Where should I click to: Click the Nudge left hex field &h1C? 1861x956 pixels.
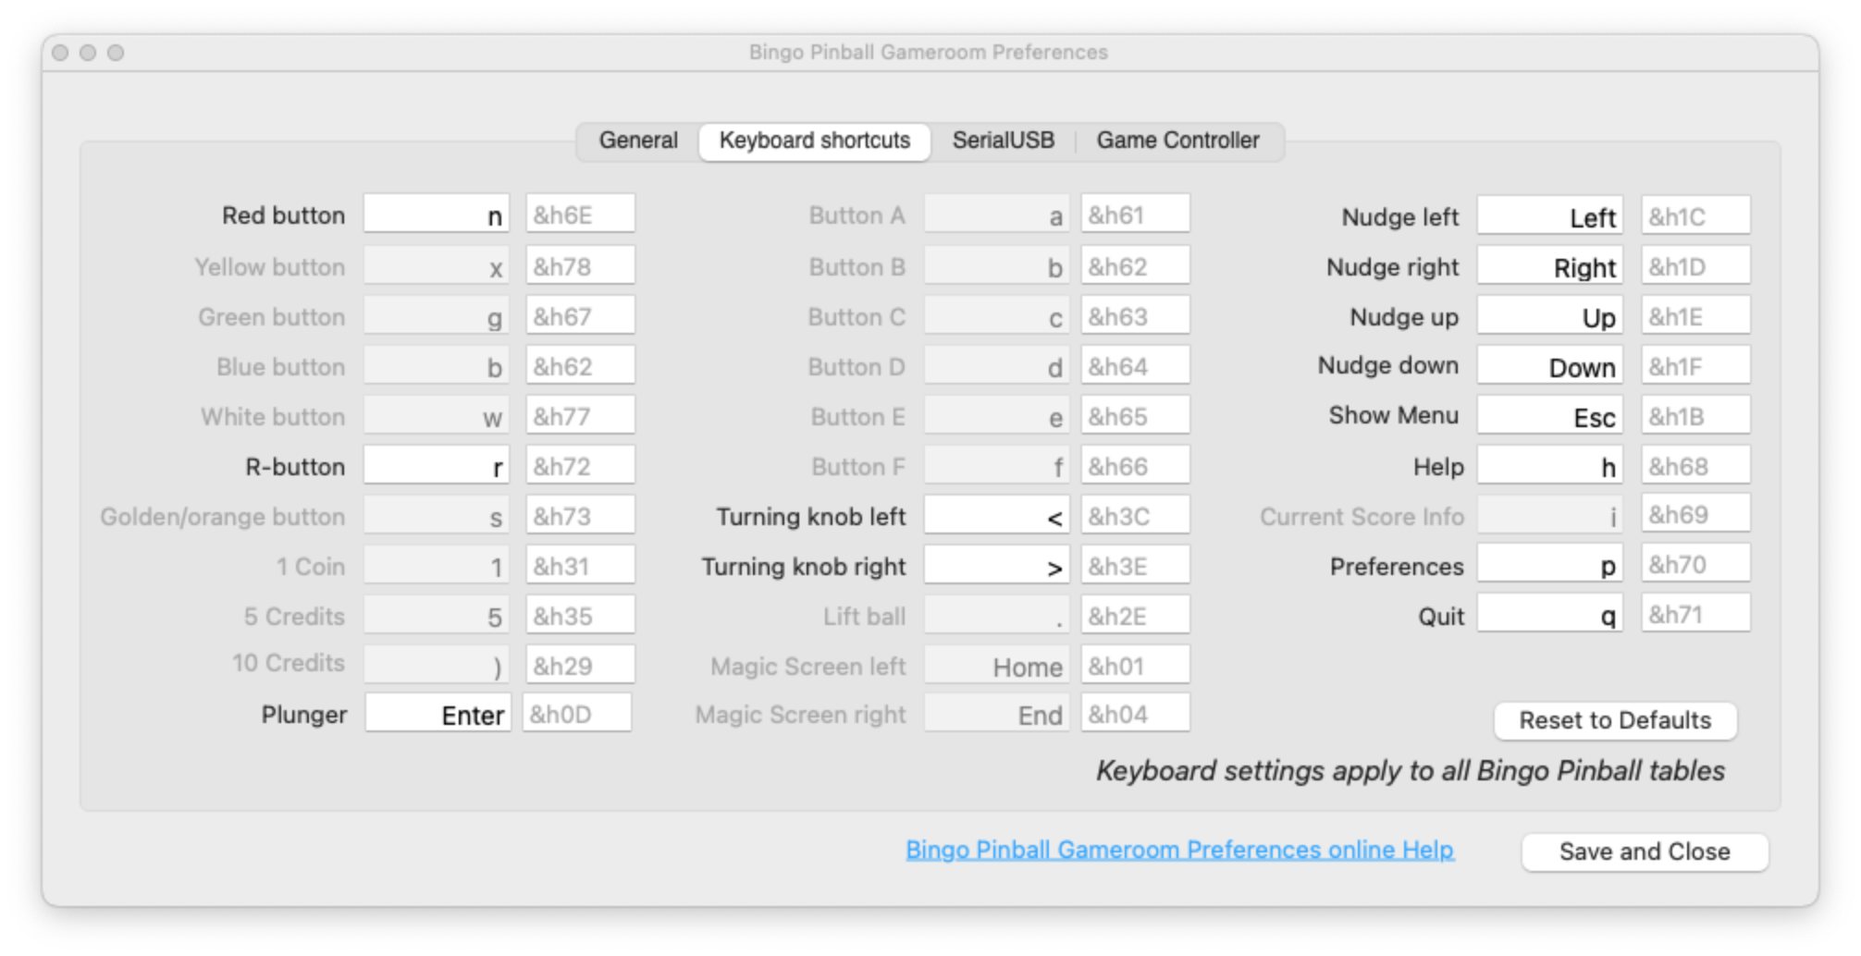pos(1695,215)
